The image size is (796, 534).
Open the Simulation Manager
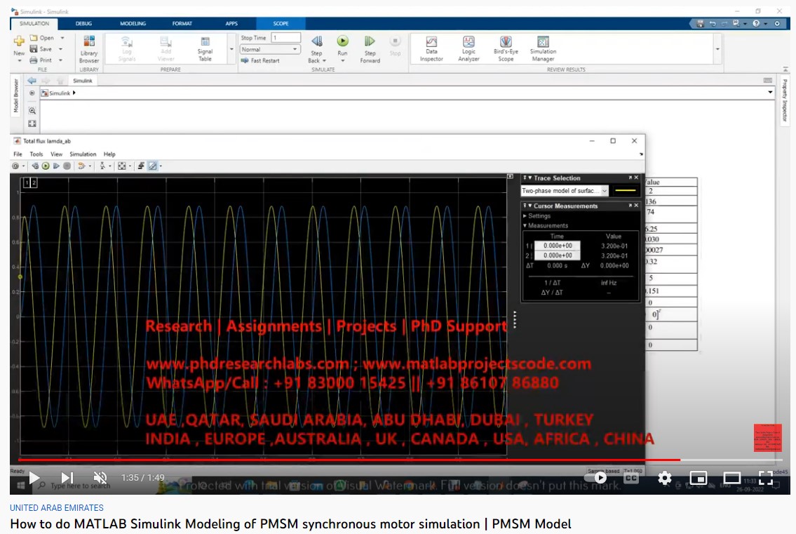coord(543,48)
